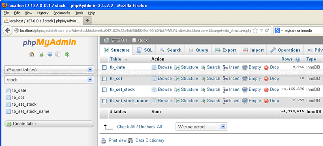This screenshot has height=146, width=323.
Task: Open tb_set_stock table name link
Action: 122,90
